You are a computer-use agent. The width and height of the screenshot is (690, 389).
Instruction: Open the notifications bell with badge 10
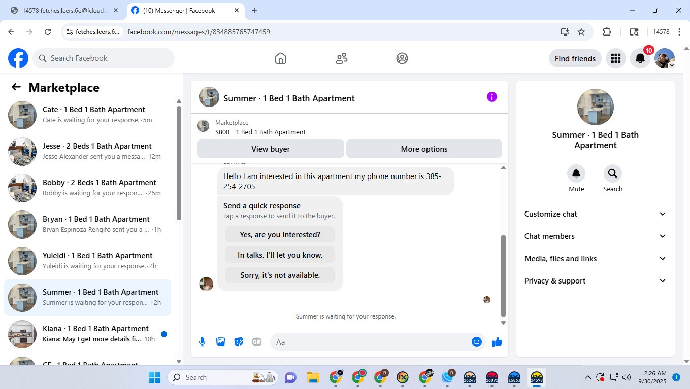pyautogui.click(x=640, y=58)
